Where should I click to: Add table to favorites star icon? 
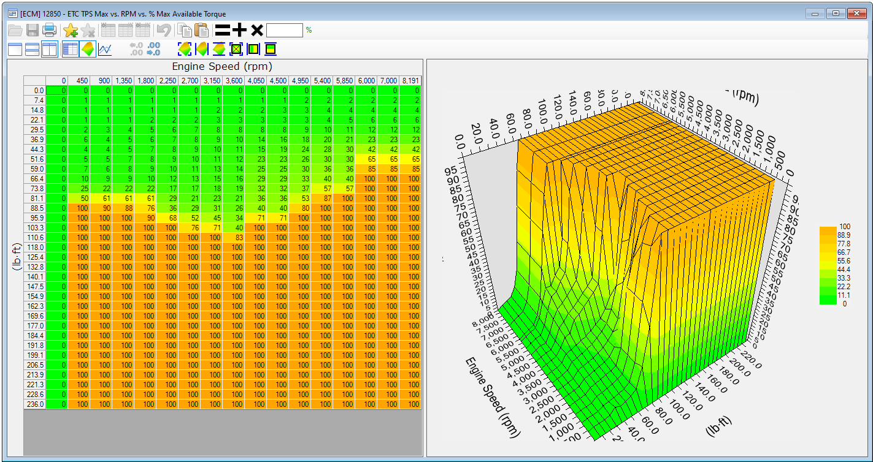(71, 30)
